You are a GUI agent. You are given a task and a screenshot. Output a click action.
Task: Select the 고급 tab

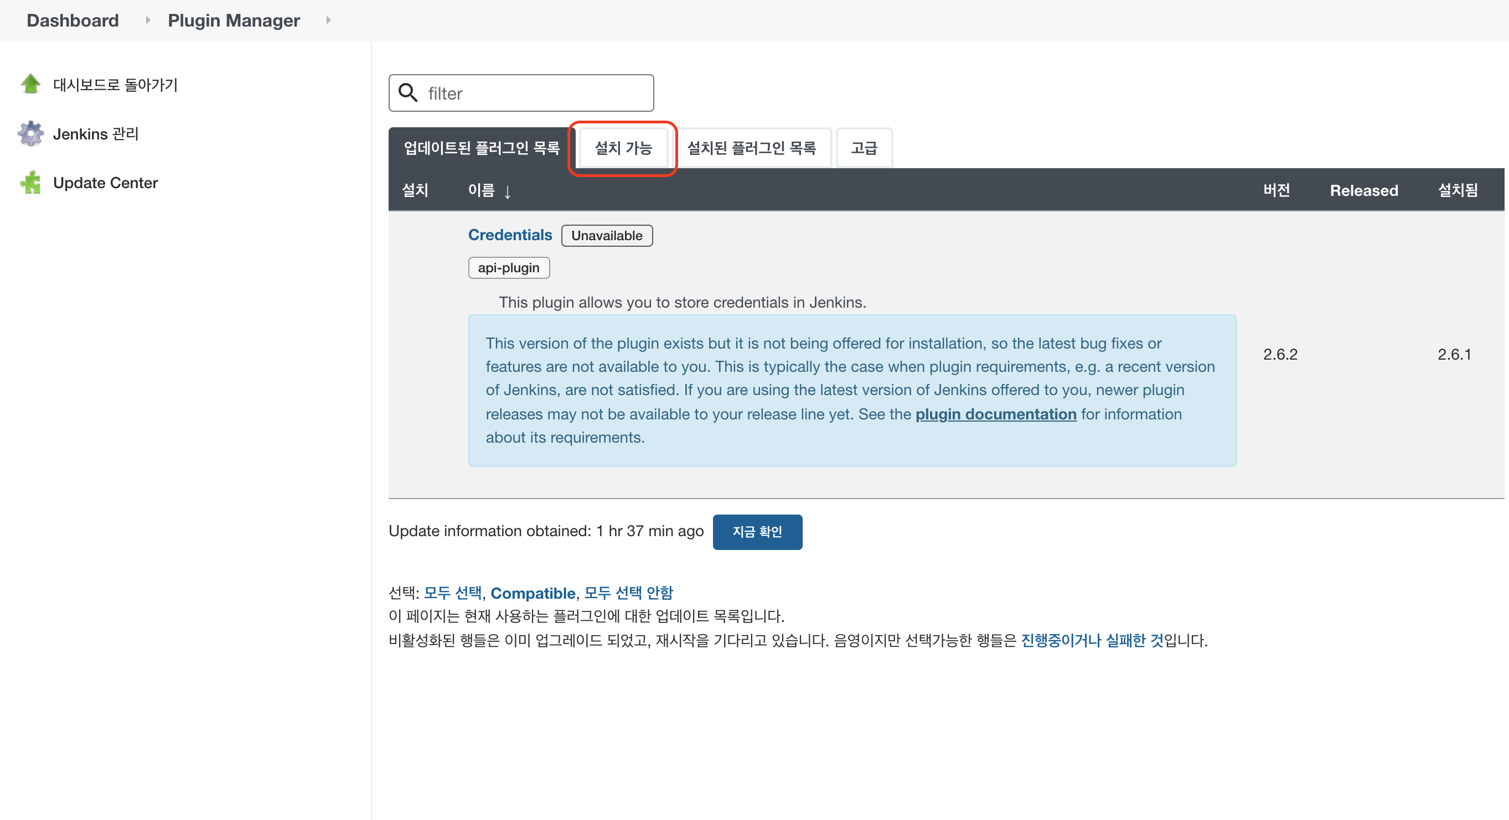864,148
